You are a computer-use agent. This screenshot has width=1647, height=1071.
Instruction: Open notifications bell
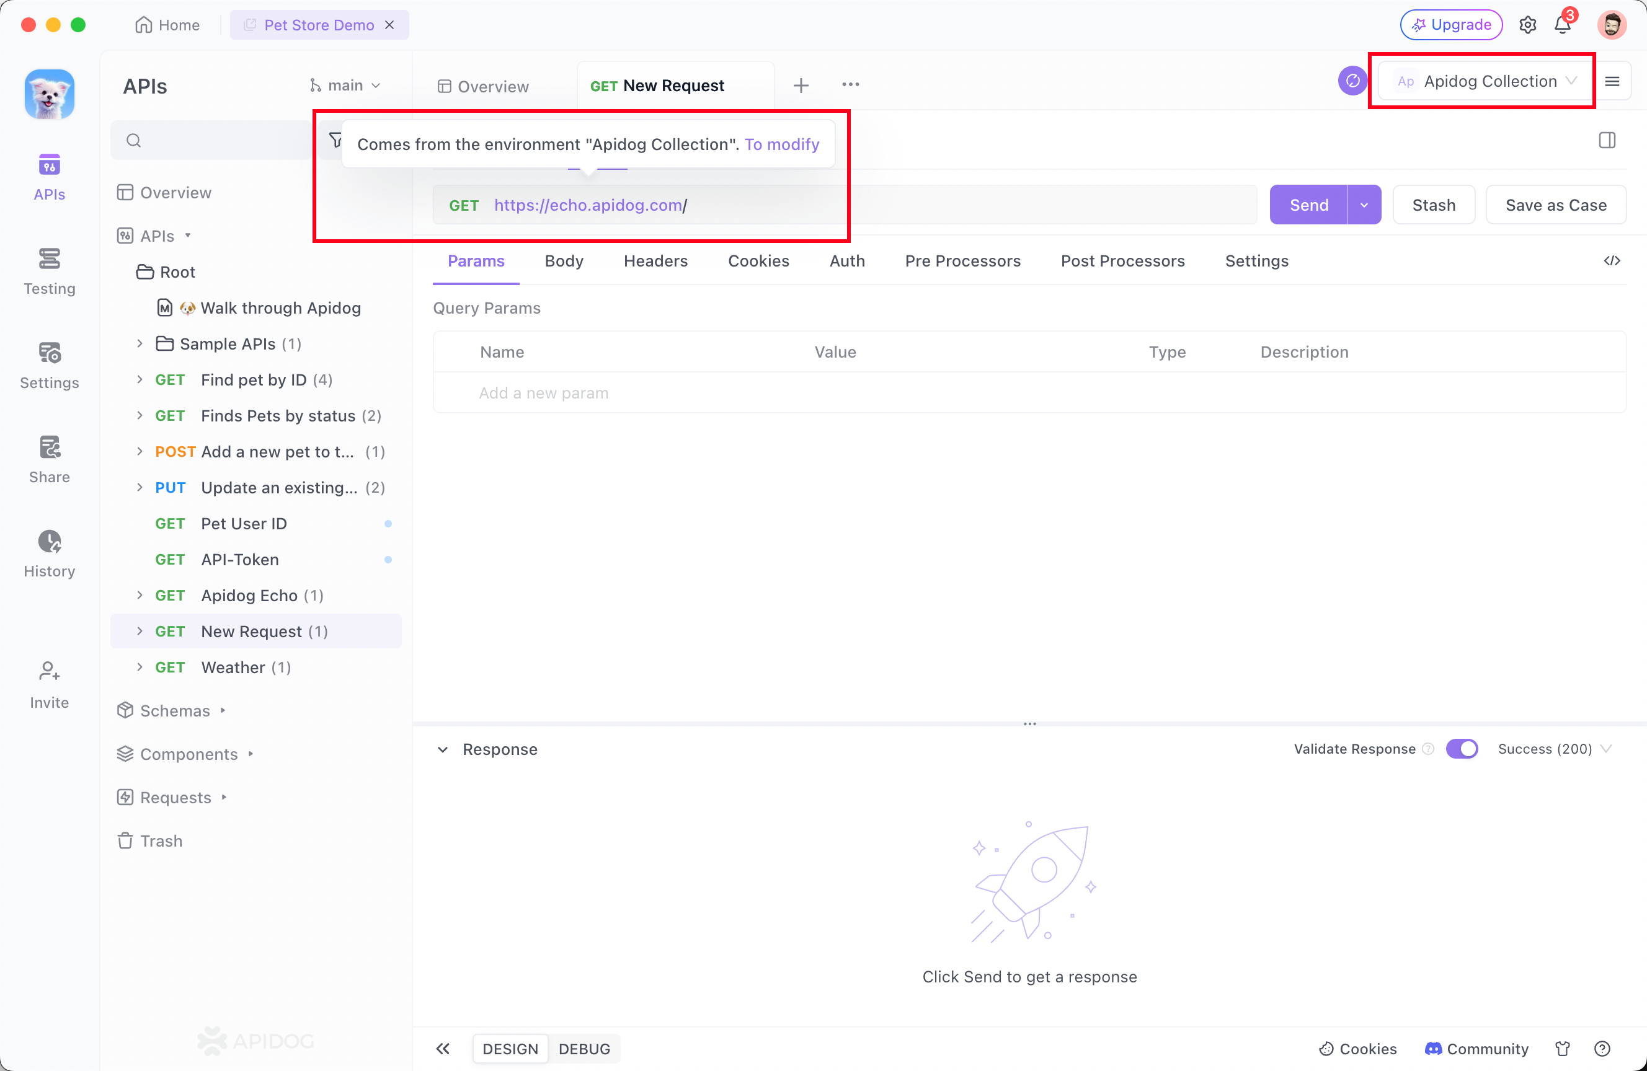[x=1563, y=25]
